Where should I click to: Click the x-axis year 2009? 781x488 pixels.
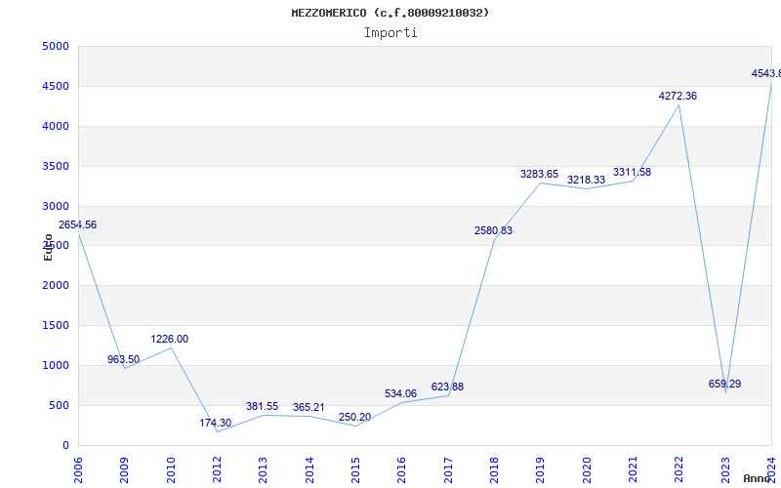[125, 470]
